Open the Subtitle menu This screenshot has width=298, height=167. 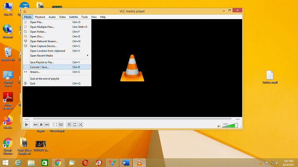tap(74, 17)
